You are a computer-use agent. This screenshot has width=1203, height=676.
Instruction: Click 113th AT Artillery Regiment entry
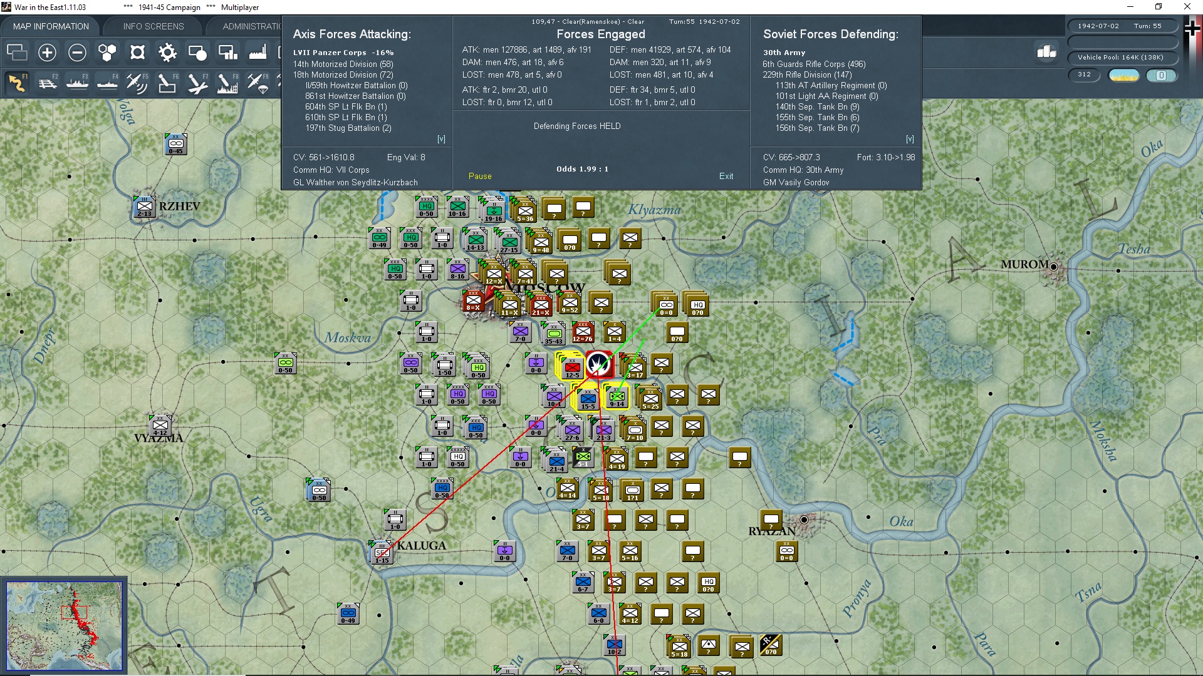[831, 85]
